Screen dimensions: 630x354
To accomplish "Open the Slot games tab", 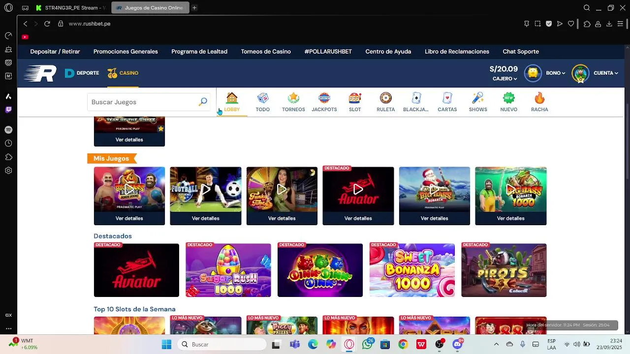I will coord(355,102).
